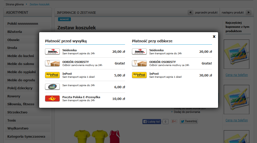Go to previous product arrow
257x143 pixels.
191,12
